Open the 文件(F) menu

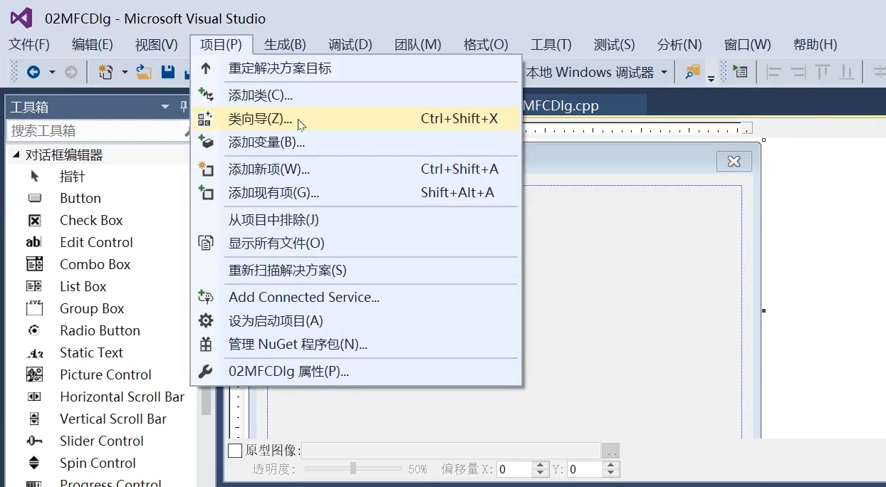click(x=29, y=44)
